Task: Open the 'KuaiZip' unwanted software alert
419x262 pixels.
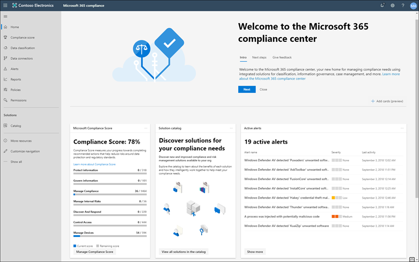Action: point(286,226)
